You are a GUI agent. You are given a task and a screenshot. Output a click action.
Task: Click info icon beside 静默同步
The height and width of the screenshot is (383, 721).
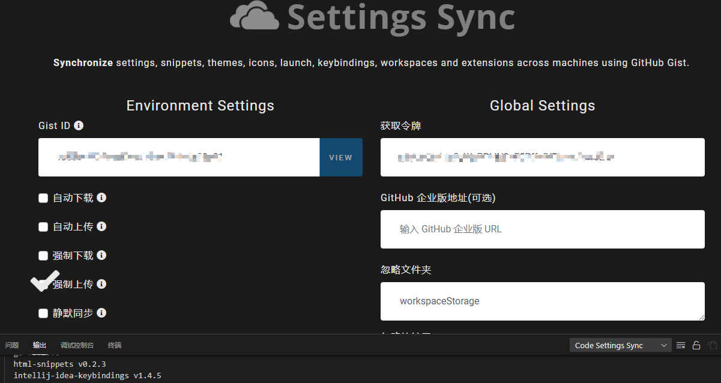101,313
